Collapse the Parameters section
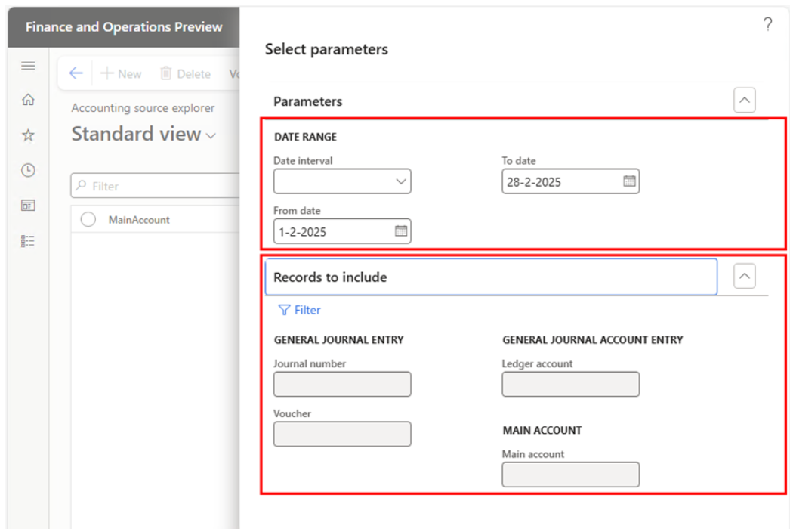 744,100
